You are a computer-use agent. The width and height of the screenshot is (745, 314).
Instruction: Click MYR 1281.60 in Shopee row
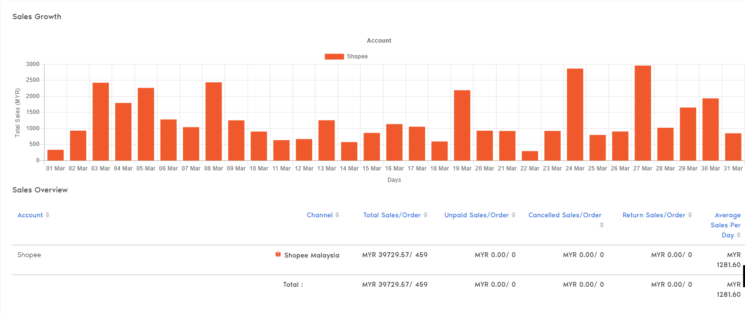(x=729, y=260)
